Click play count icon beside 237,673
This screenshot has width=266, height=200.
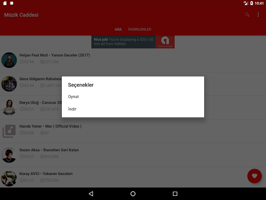coord(42,109)
